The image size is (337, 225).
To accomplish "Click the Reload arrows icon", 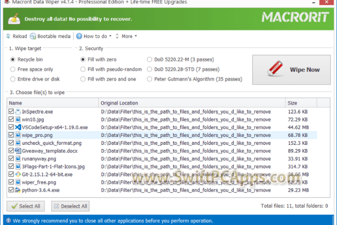I will (8, 36).
